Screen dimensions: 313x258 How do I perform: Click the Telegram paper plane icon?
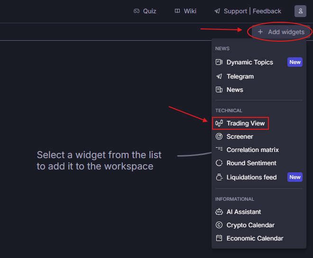(x=219, y=76)
